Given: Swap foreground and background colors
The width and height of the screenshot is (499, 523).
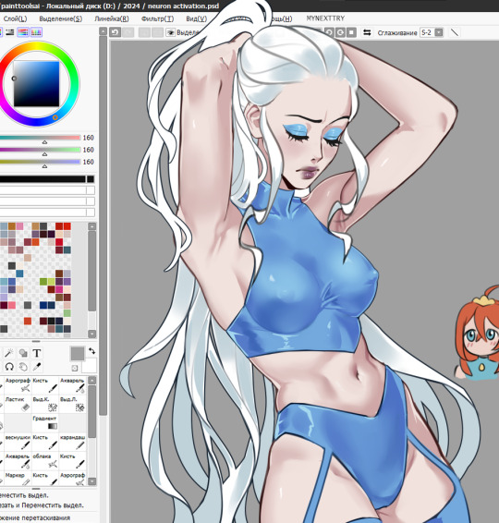Looking at the screenshot, I should (91, 351).
